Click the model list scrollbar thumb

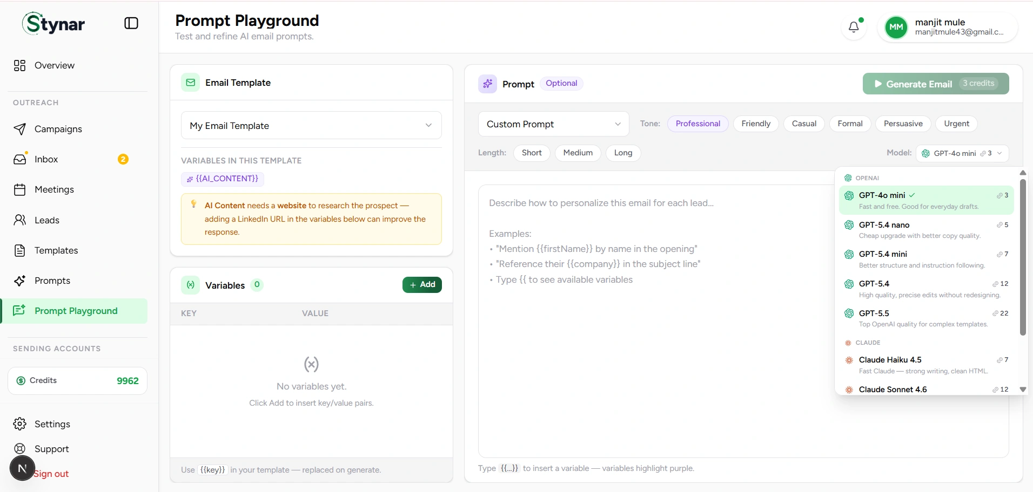1023,257
